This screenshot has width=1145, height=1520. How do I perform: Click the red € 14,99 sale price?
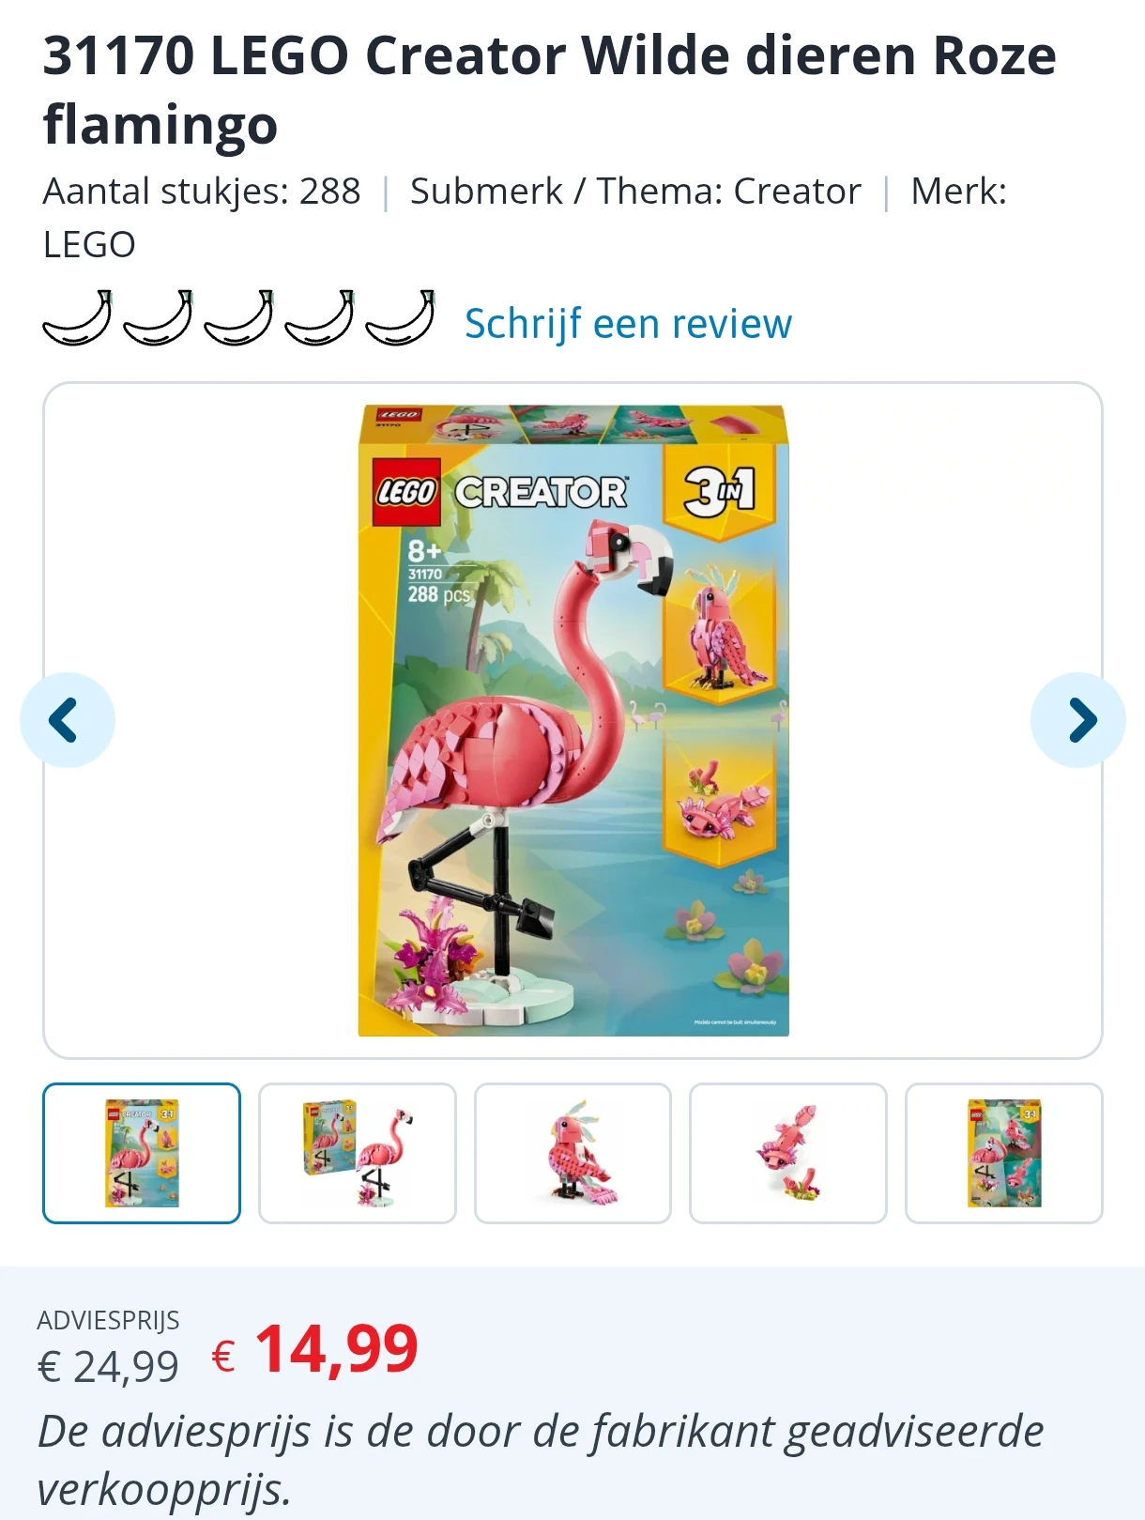[x=315, y=1350]
